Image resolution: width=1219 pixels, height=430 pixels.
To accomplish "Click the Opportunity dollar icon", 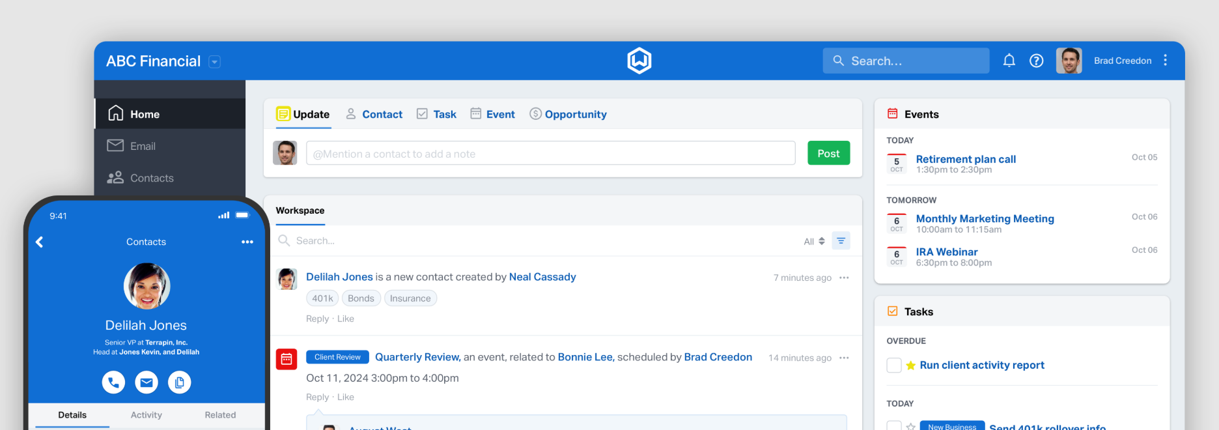I will coord(535,114).
